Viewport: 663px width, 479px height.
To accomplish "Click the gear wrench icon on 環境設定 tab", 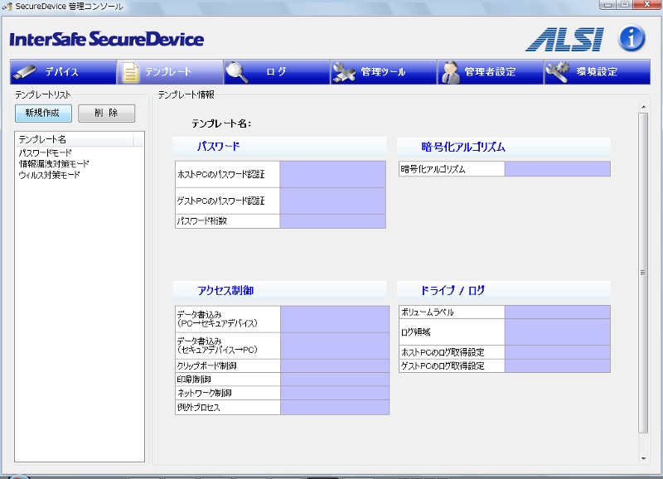I will [557, 72].
